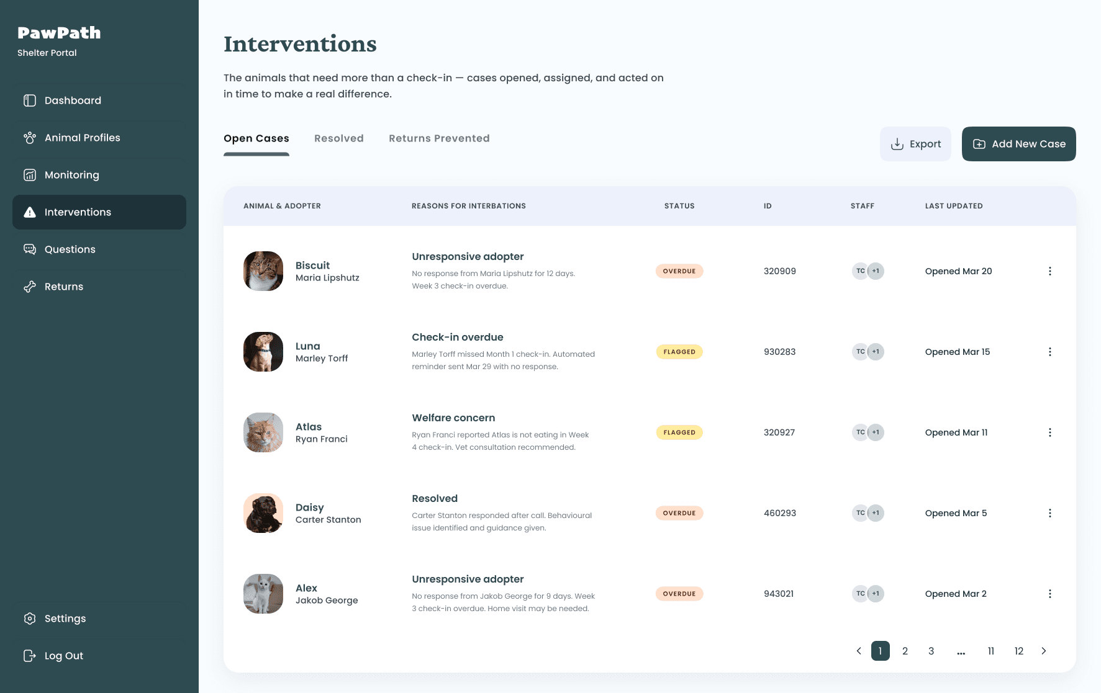Go to page 3 of the cases
Screen dimensions: 1101x693
(931, 651)
